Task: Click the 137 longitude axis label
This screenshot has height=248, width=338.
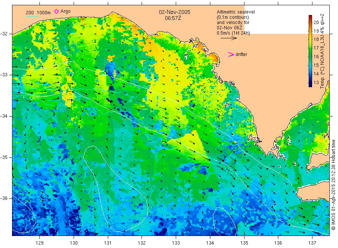Action: click(312, 243)
